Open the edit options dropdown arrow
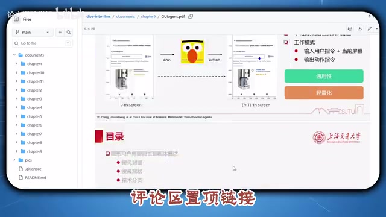 pyautogui.click(x=376, y=28)
